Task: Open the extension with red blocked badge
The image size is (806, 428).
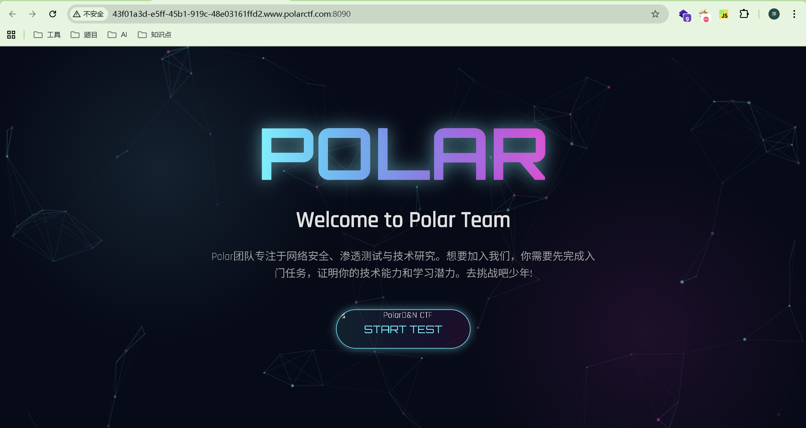Action: click(704, 14)
